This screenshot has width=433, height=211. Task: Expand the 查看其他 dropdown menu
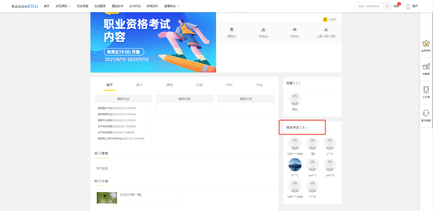[x=172, y=6]
